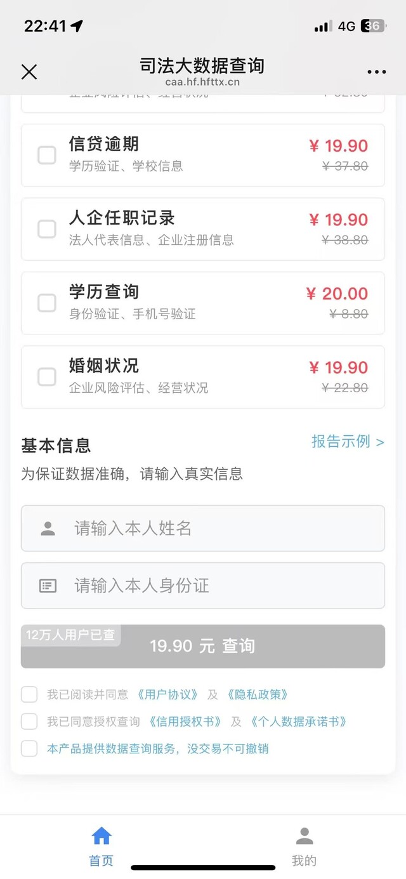This screenshot has width=406, height=879.
Task: Tap the profile person icon in bottom bar
Action: pyautogui.click(x=304, y=836)
